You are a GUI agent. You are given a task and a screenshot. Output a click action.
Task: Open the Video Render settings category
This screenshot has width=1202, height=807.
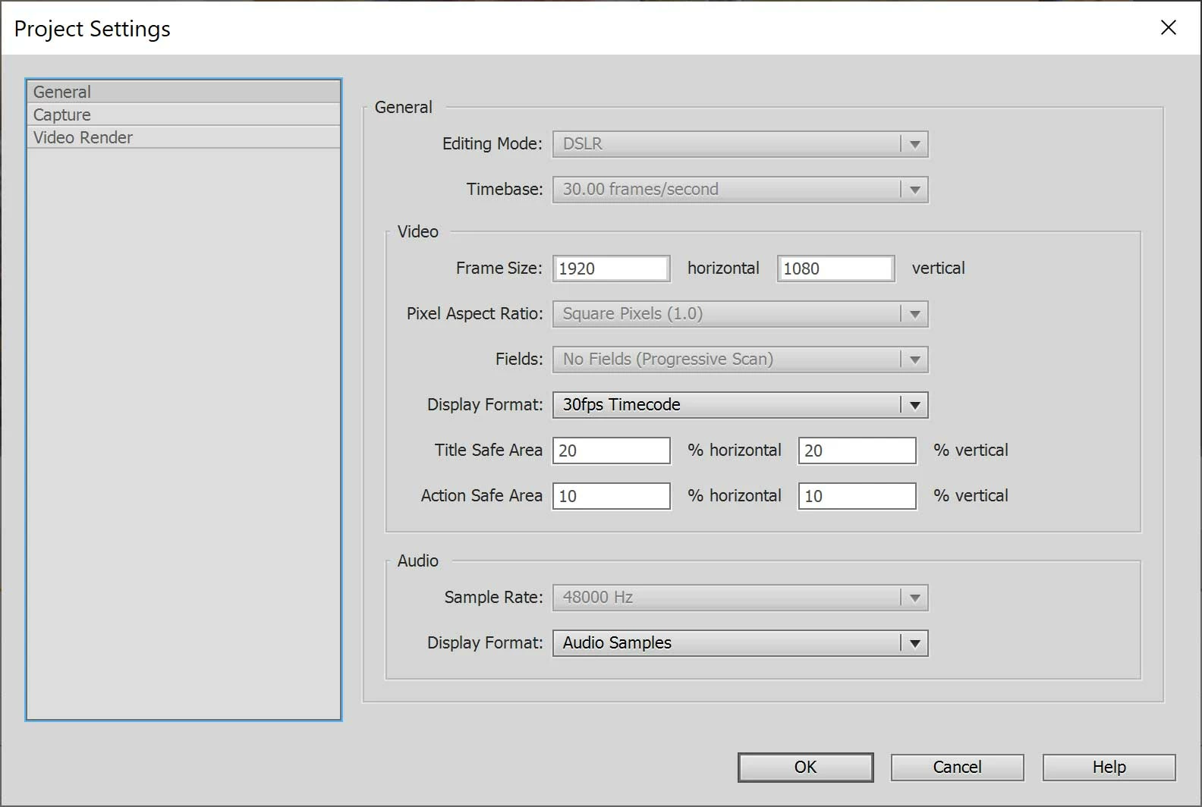pos(183,137)
